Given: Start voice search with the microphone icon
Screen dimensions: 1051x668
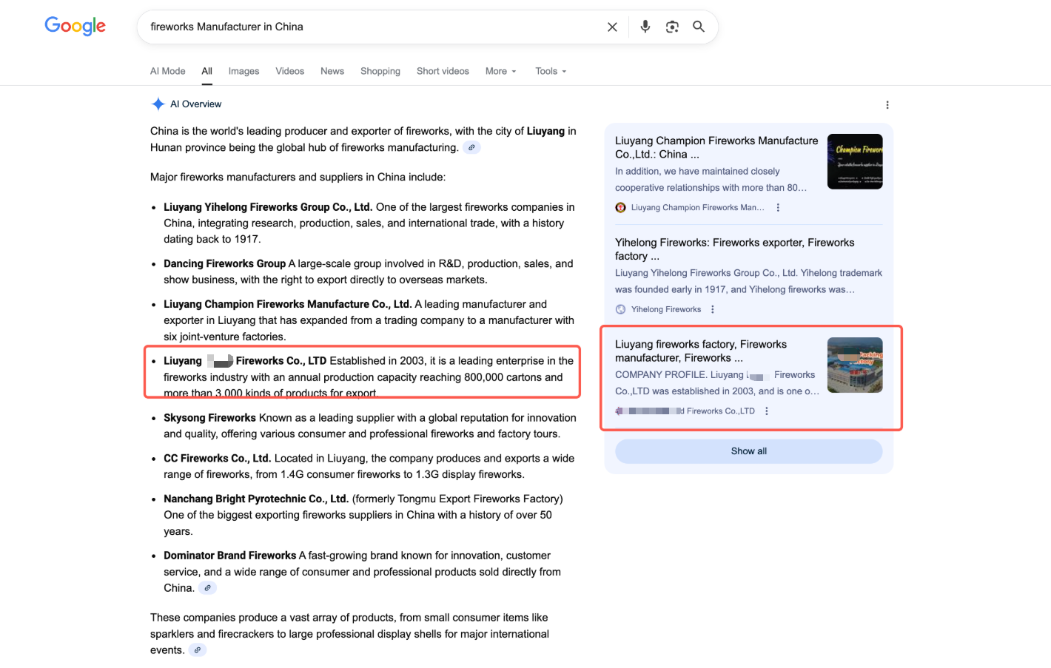Looking at the screenshot, I should pyautogui.click(x=645, y=27).
